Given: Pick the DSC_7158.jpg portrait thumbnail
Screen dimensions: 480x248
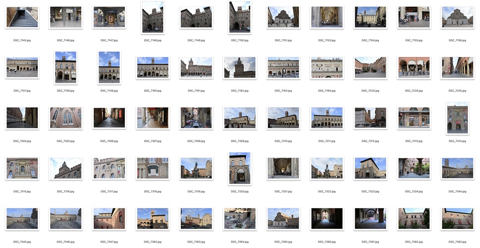Looking at the screenshot, I should (66, 67).
